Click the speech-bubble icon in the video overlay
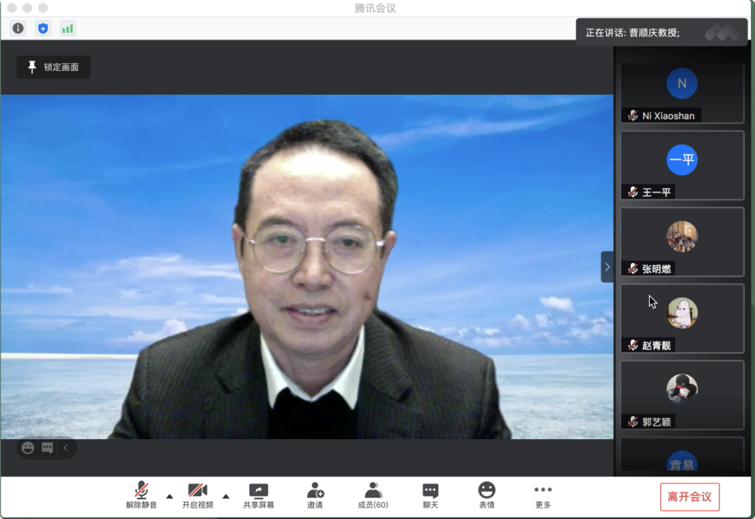 click(48, 448)
